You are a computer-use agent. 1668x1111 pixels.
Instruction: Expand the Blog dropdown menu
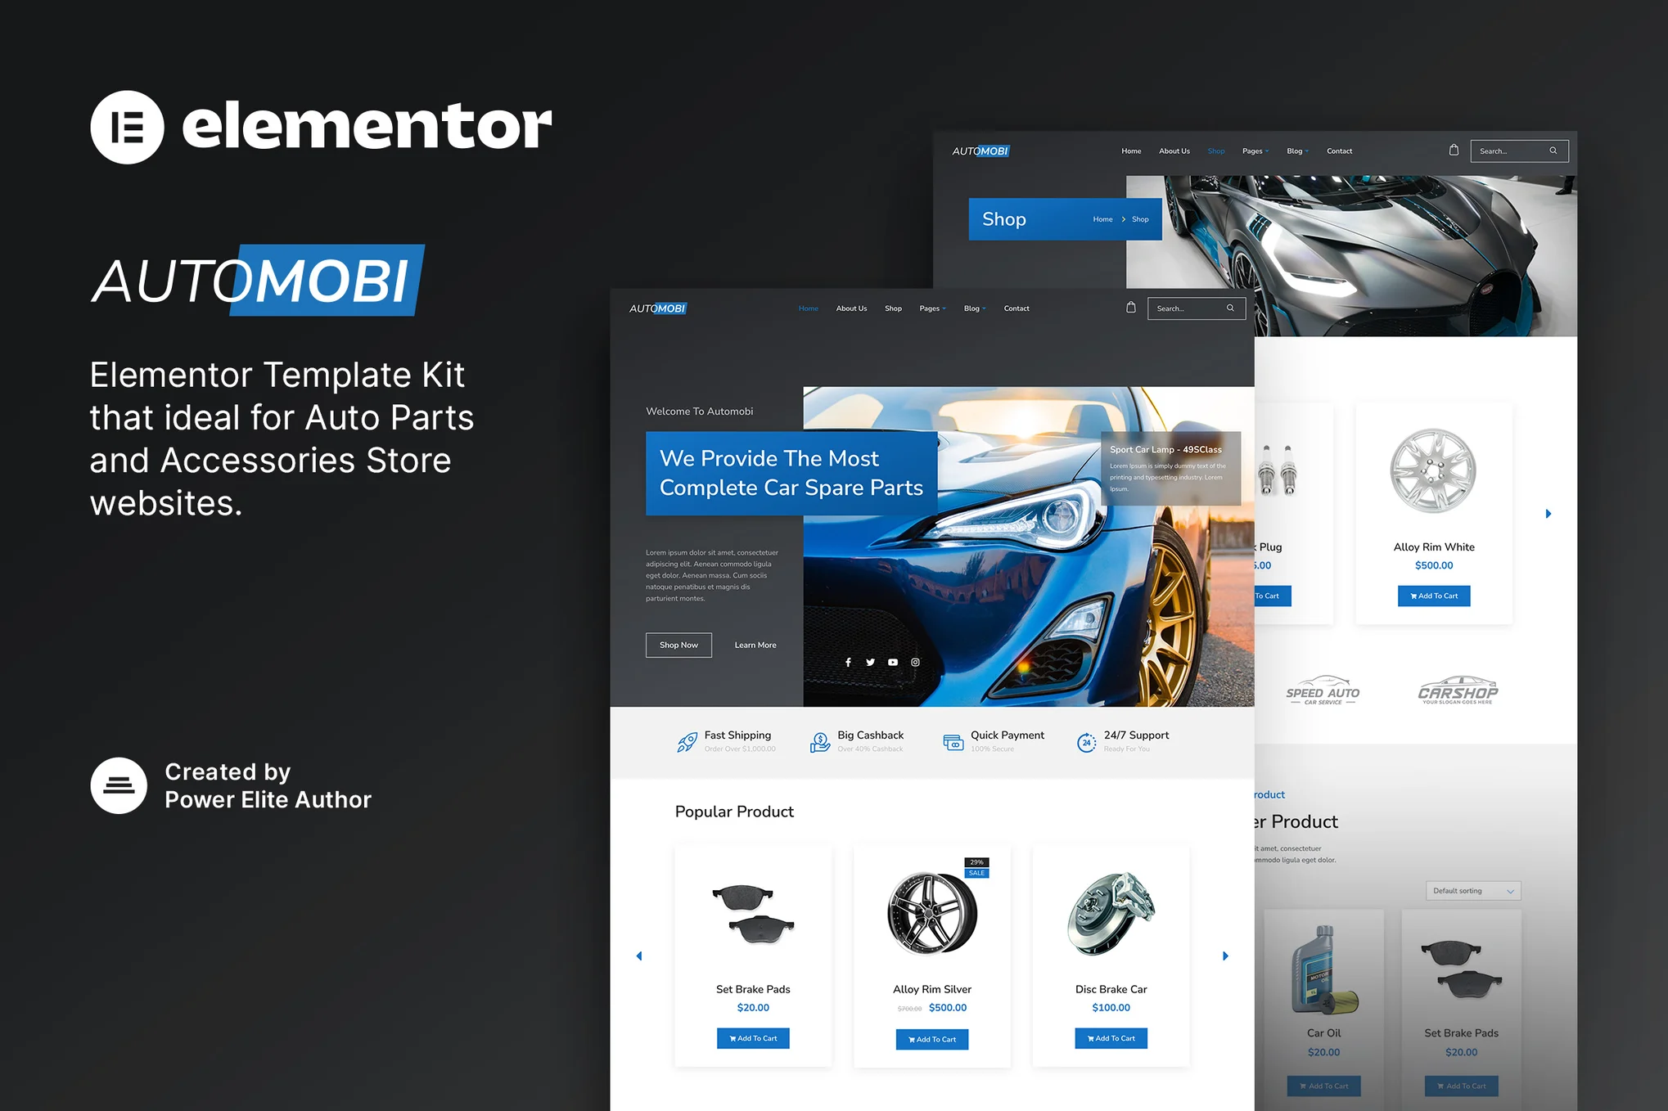point(985,308)
